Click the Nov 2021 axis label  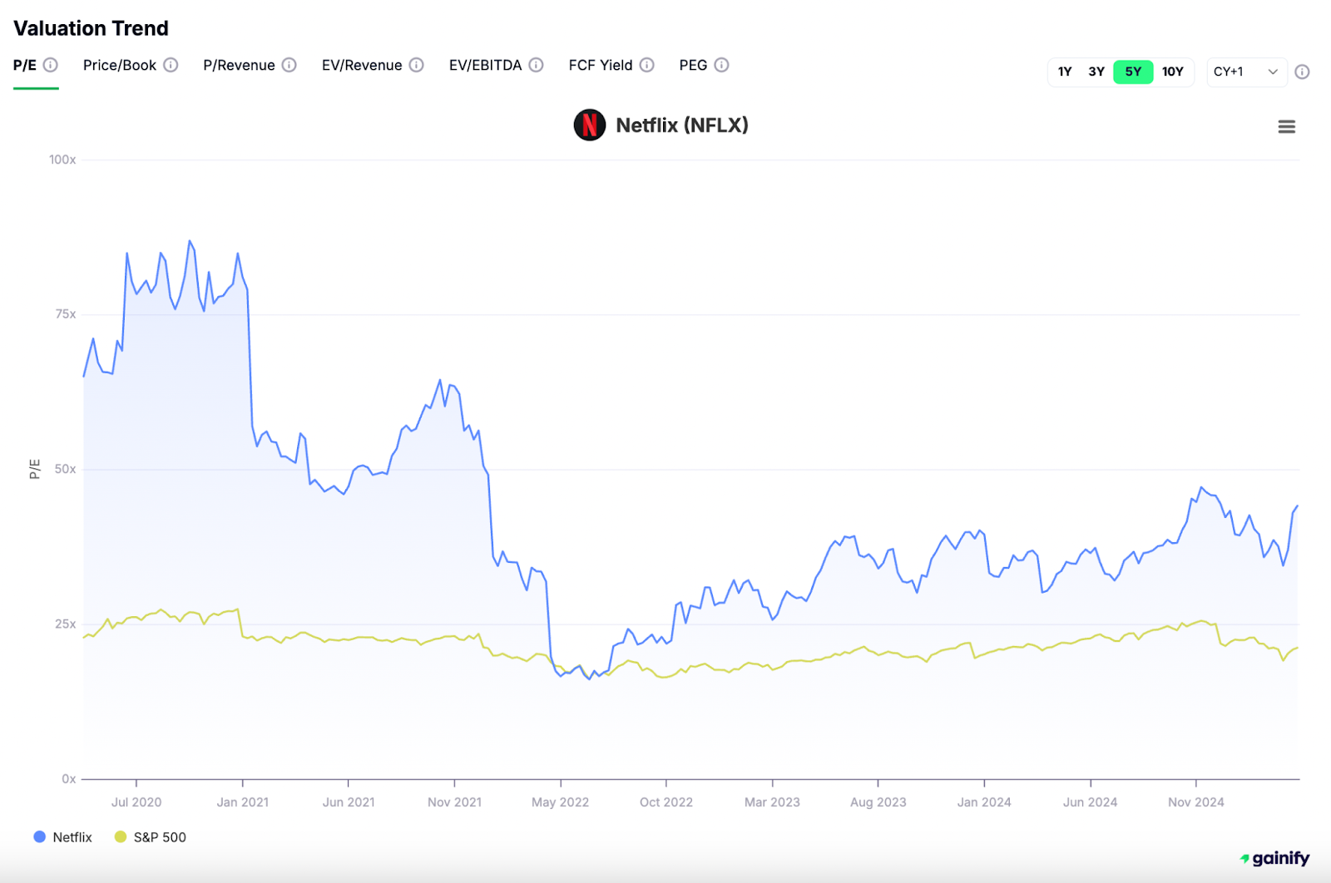click(x=454, y=802)
